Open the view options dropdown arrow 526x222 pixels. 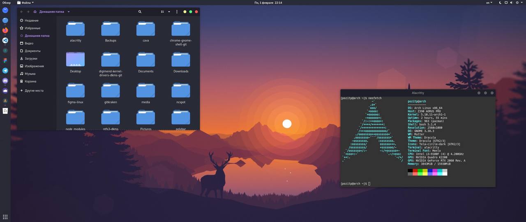click(x=169, y=12)
